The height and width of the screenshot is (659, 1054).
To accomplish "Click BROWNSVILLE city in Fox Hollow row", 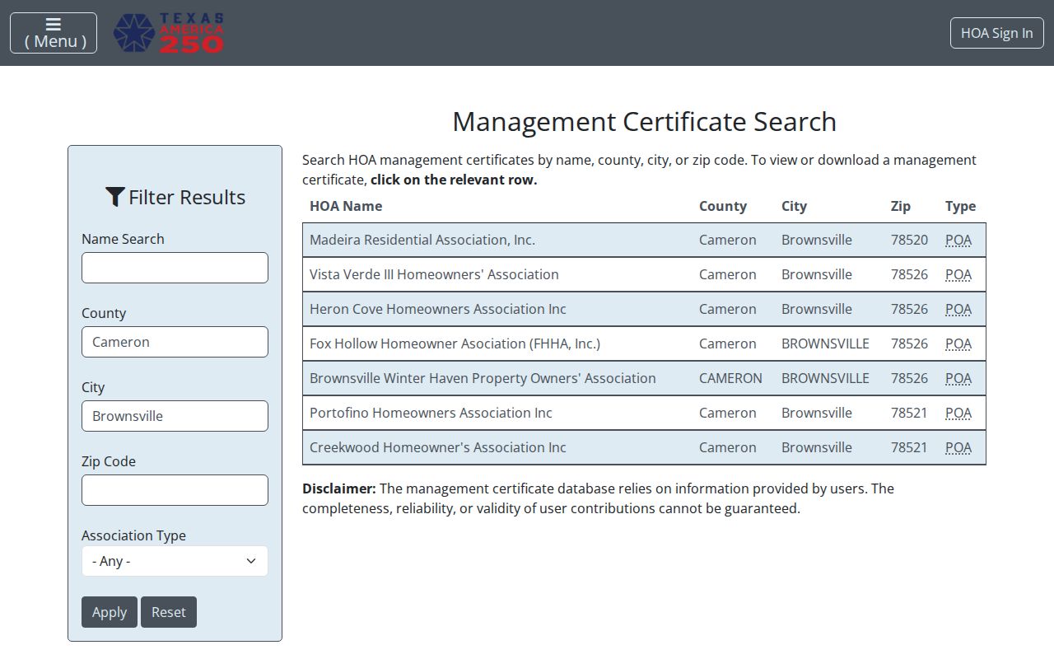I will [x=825, y=344].
